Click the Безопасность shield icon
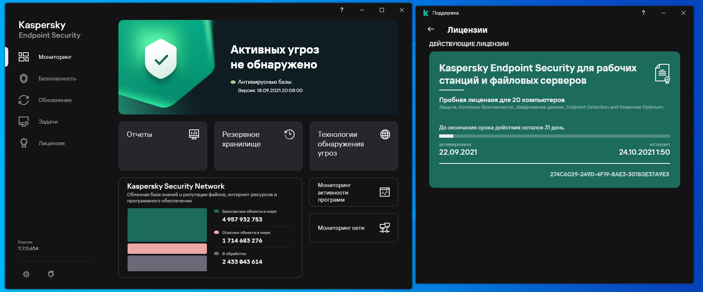Viewport: 703px width, 292px height. pos(24,78)
